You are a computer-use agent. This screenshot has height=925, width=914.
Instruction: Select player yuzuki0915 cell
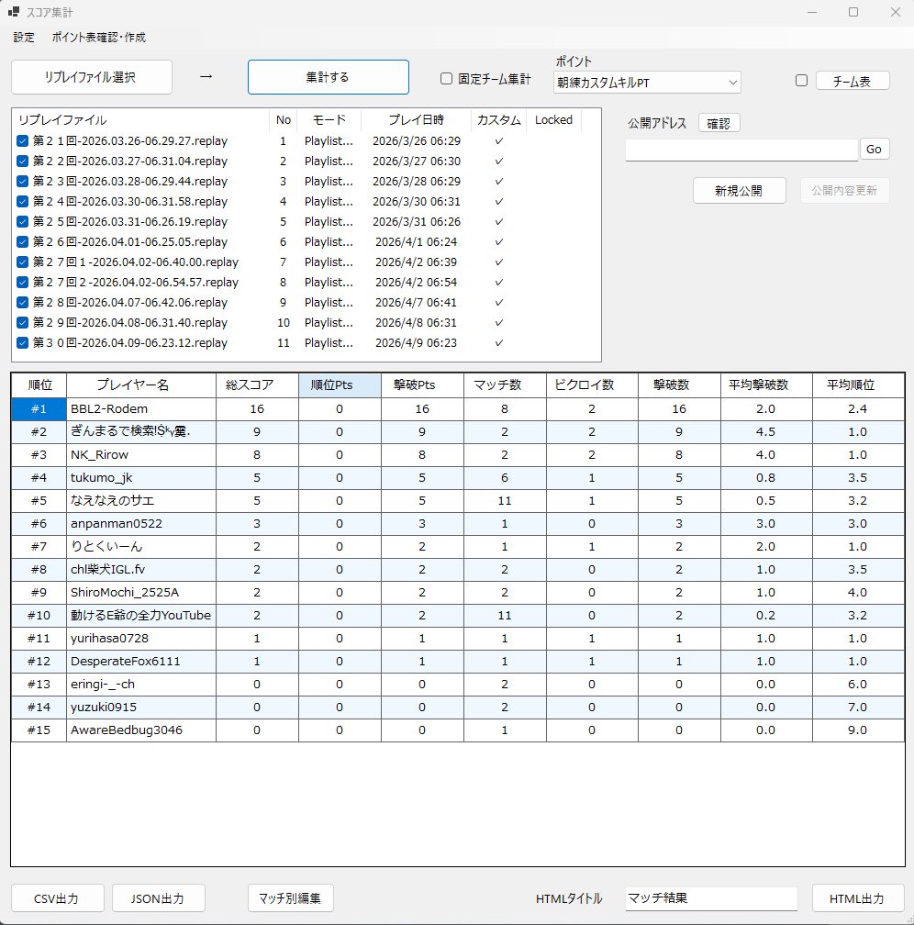tap(141, 708)
